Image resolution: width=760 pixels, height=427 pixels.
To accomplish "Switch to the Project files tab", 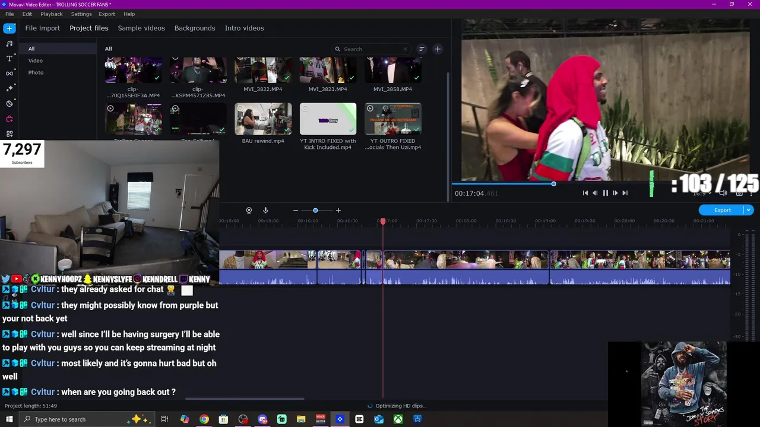I will 89,28.
